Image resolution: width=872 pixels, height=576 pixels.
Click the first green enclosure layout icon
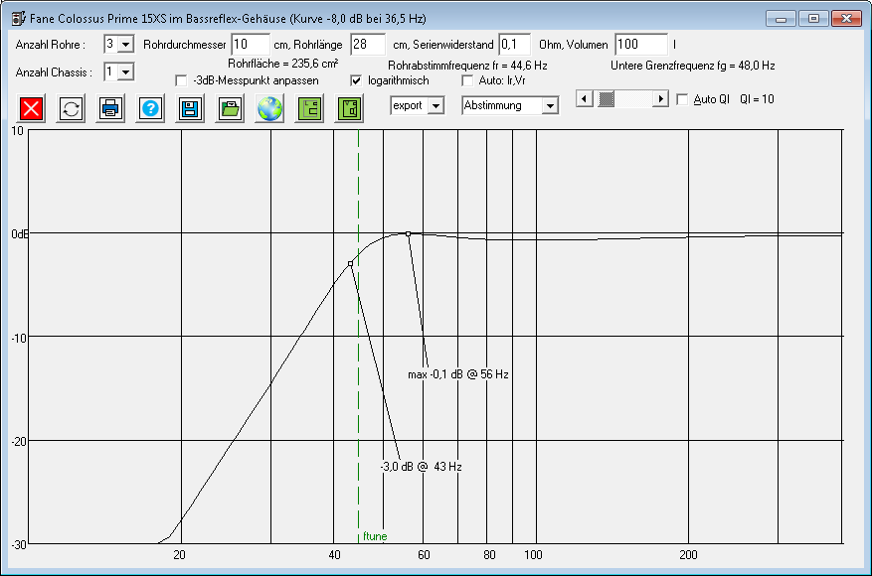[x=309, y=108]
